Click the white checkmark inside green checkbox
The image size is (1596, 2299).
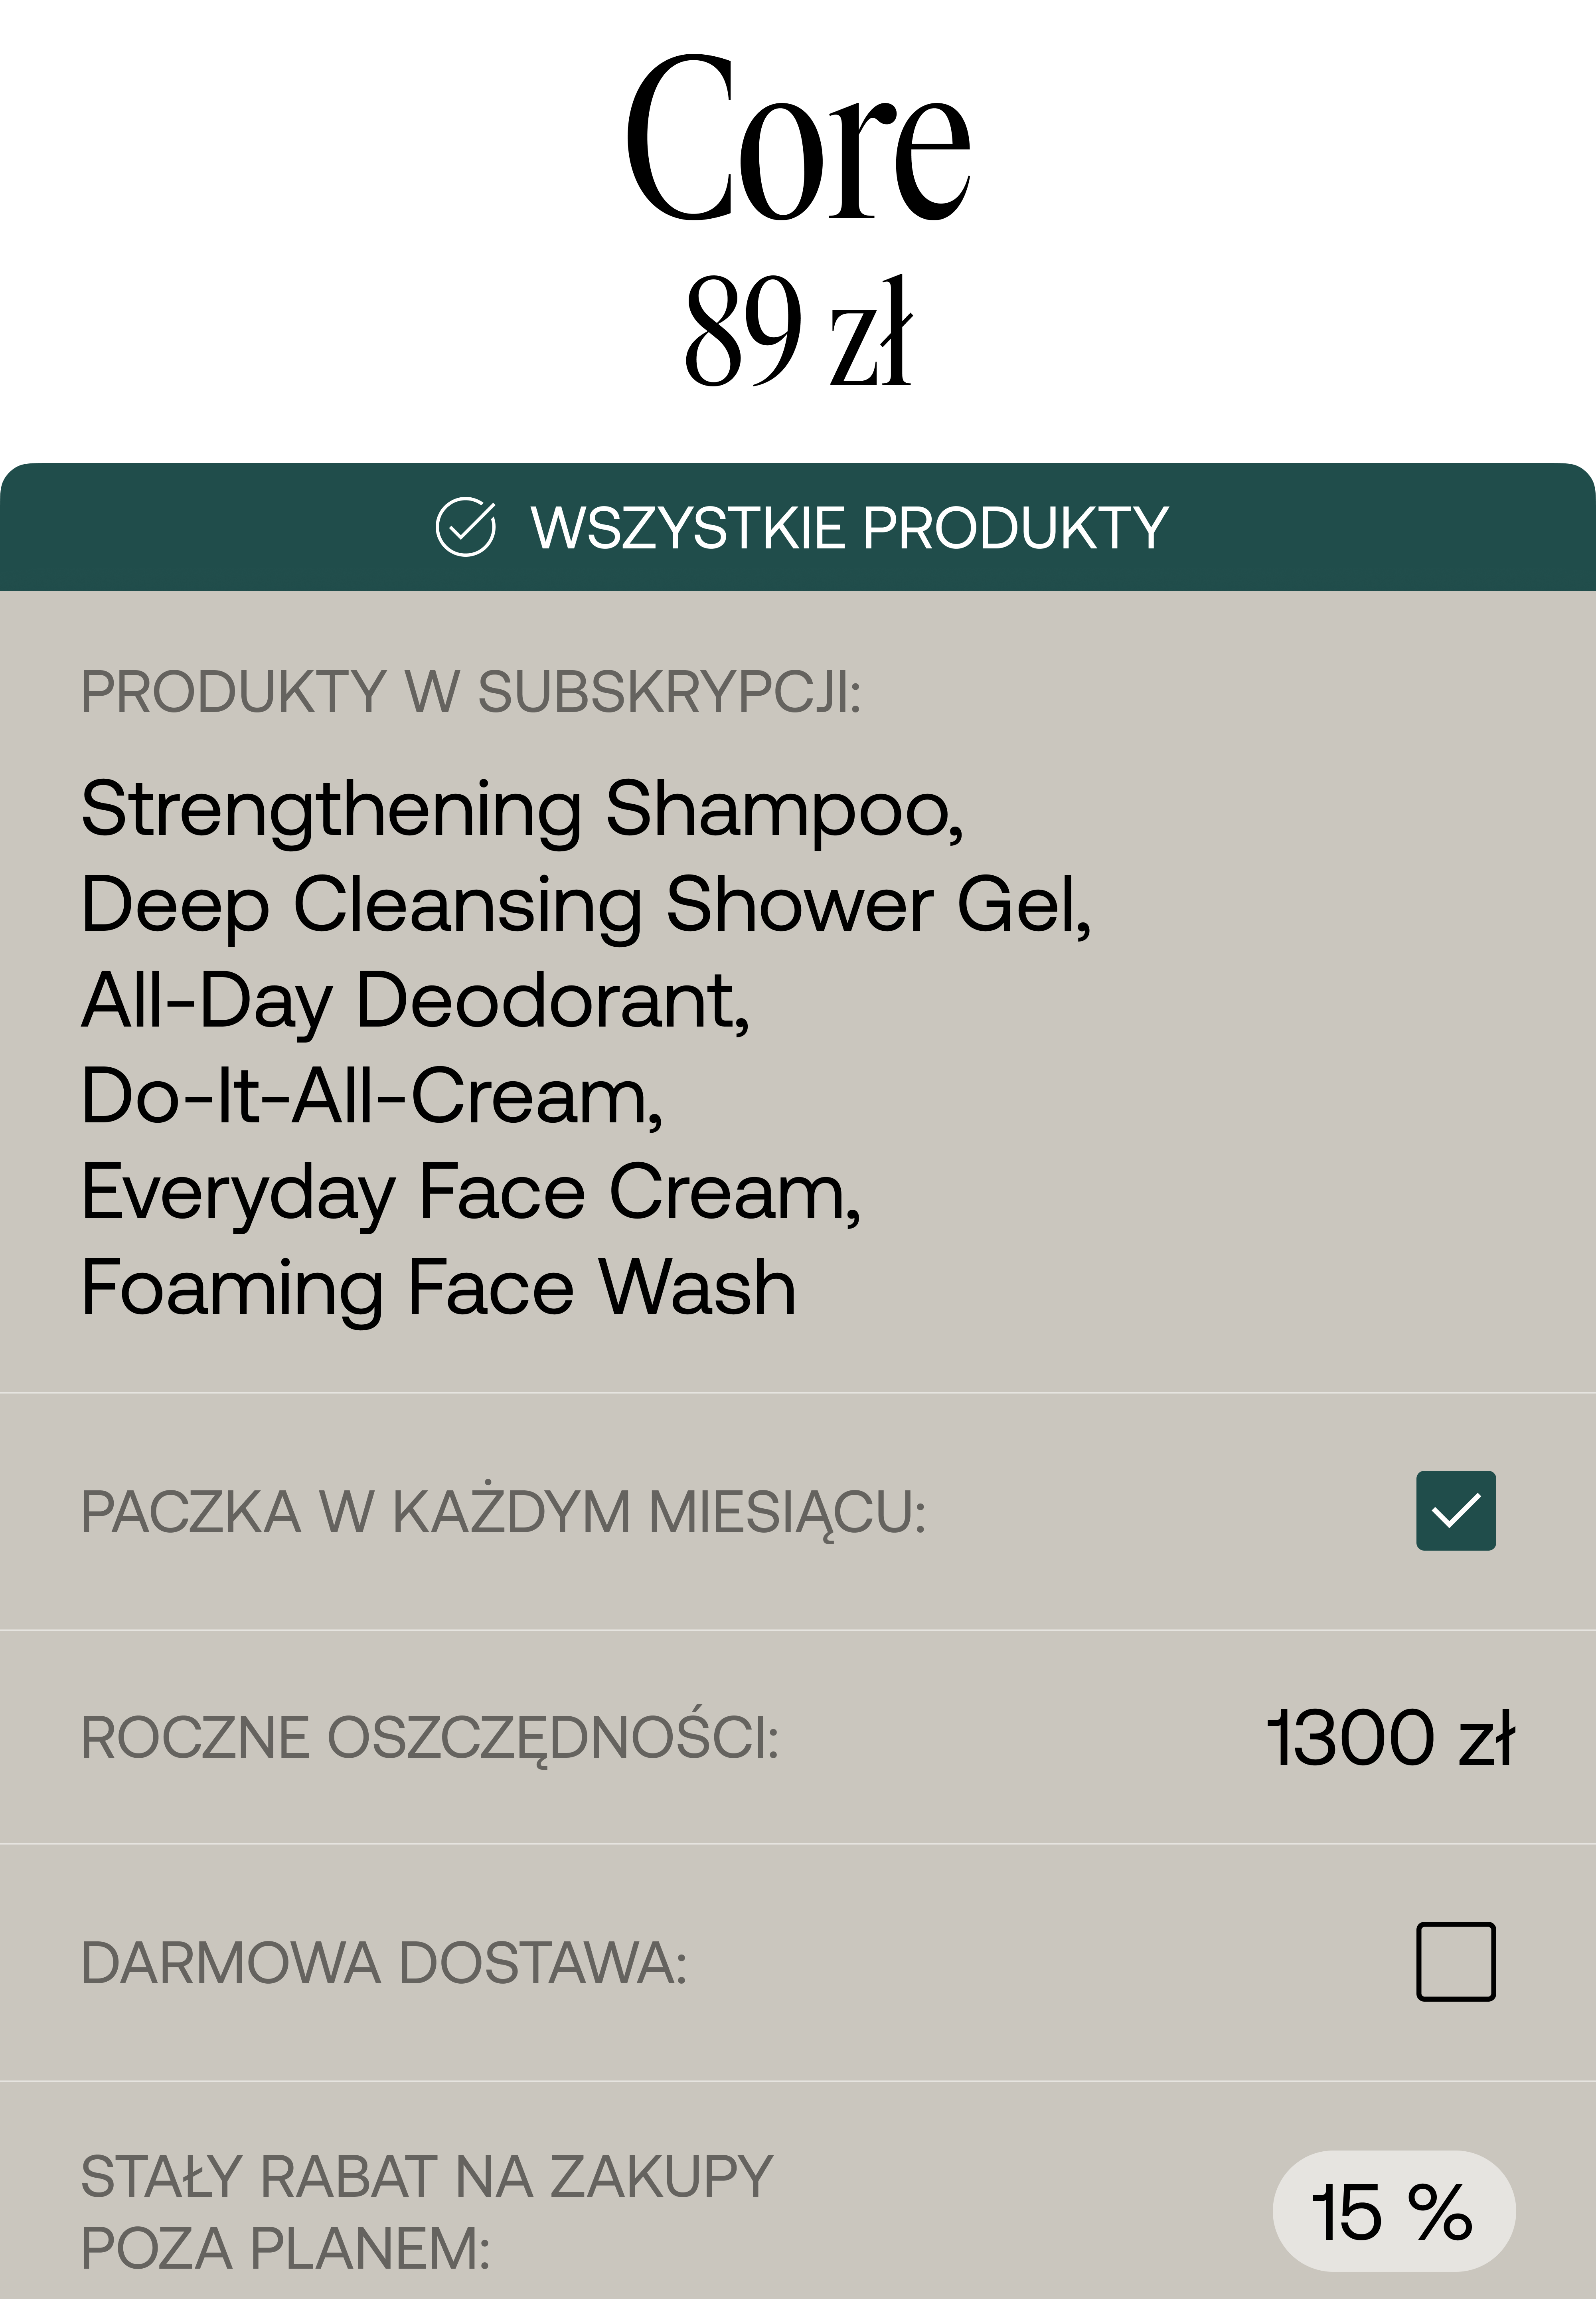coord(1455,1510)
